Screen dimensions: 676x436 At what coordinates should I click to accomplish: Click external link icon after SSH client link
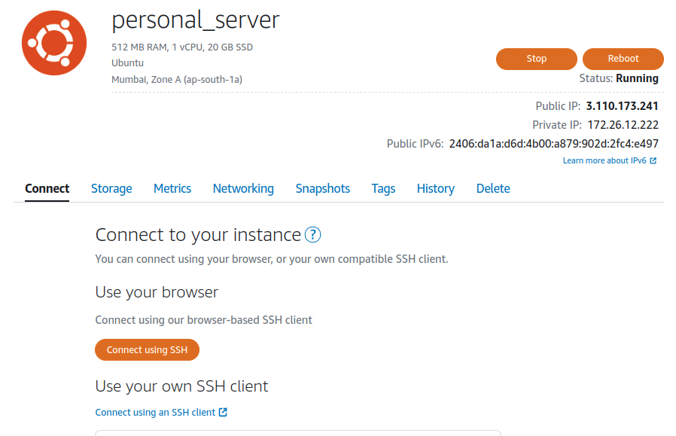223,413
